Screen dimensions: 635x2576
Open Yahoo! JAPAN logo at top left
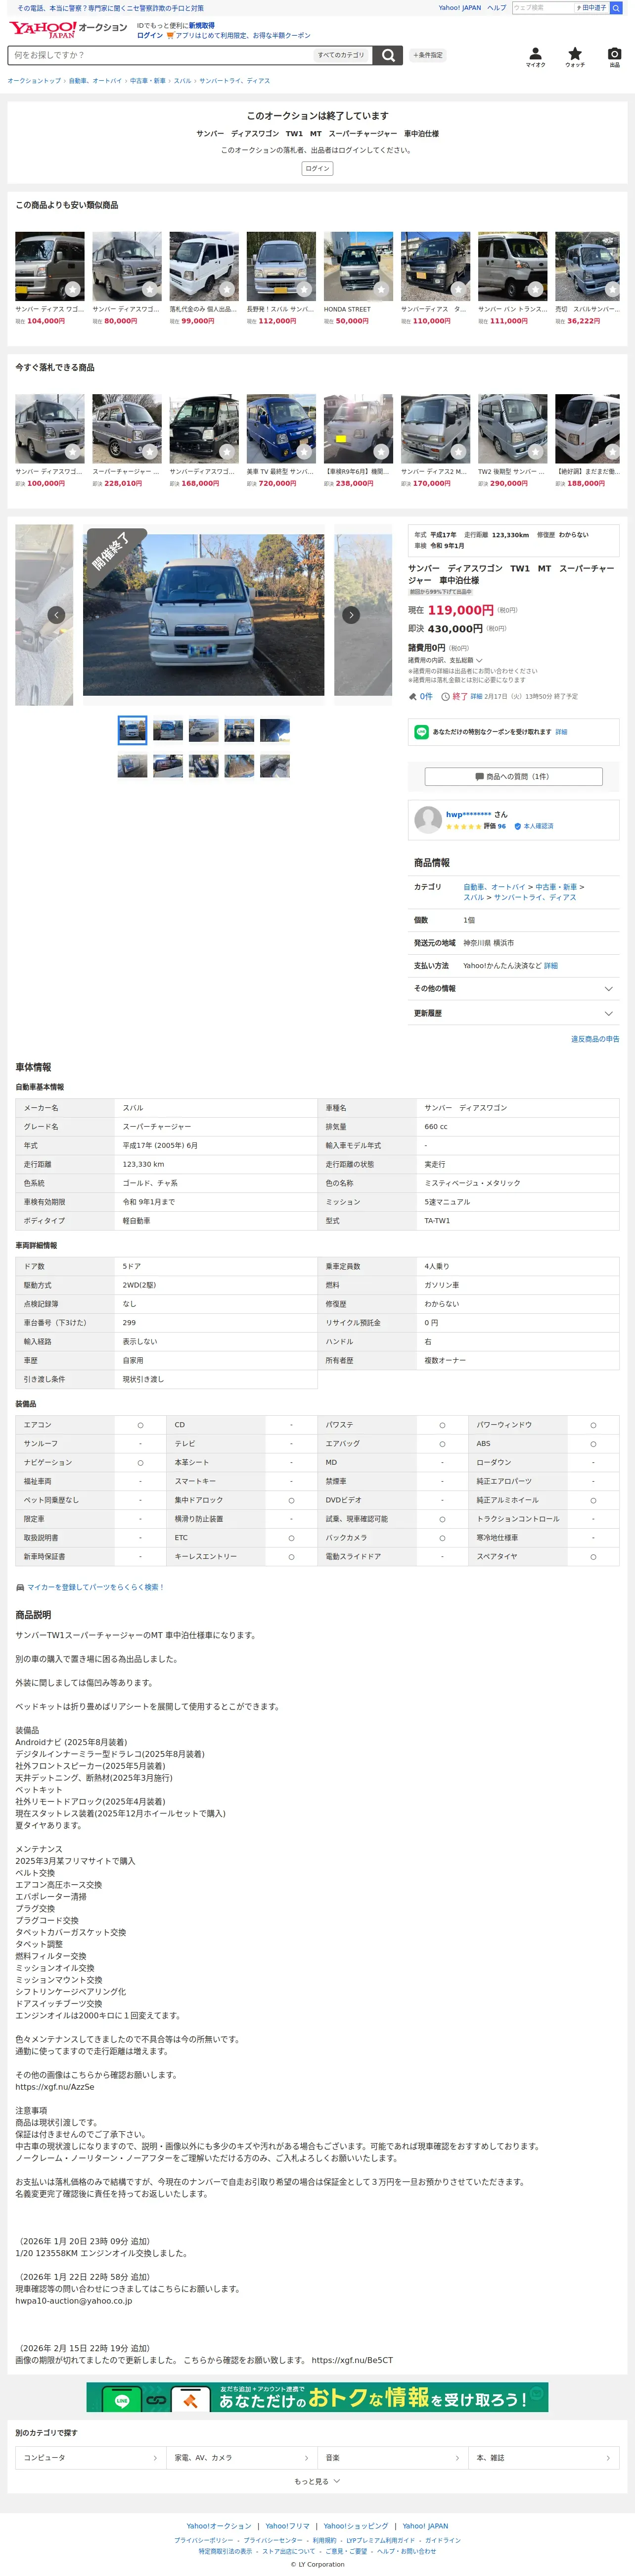pyautogui.click(x=42, y=30)
